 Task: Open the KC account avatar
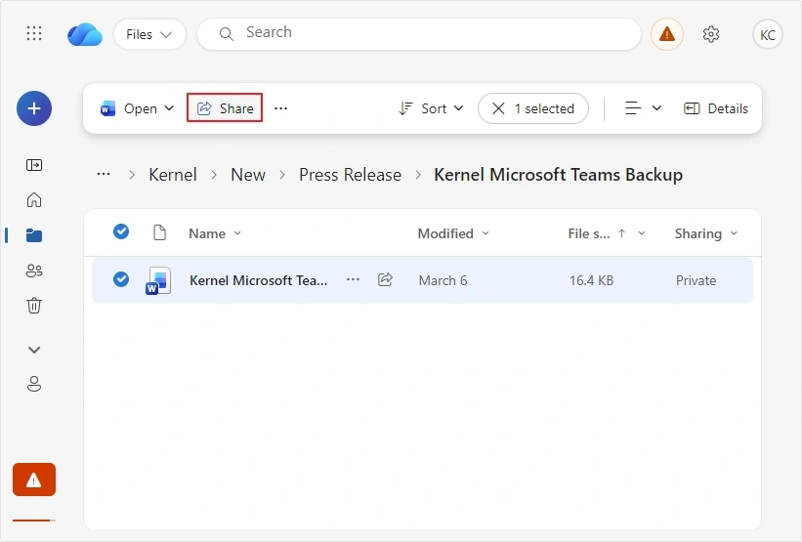(767, 35)
